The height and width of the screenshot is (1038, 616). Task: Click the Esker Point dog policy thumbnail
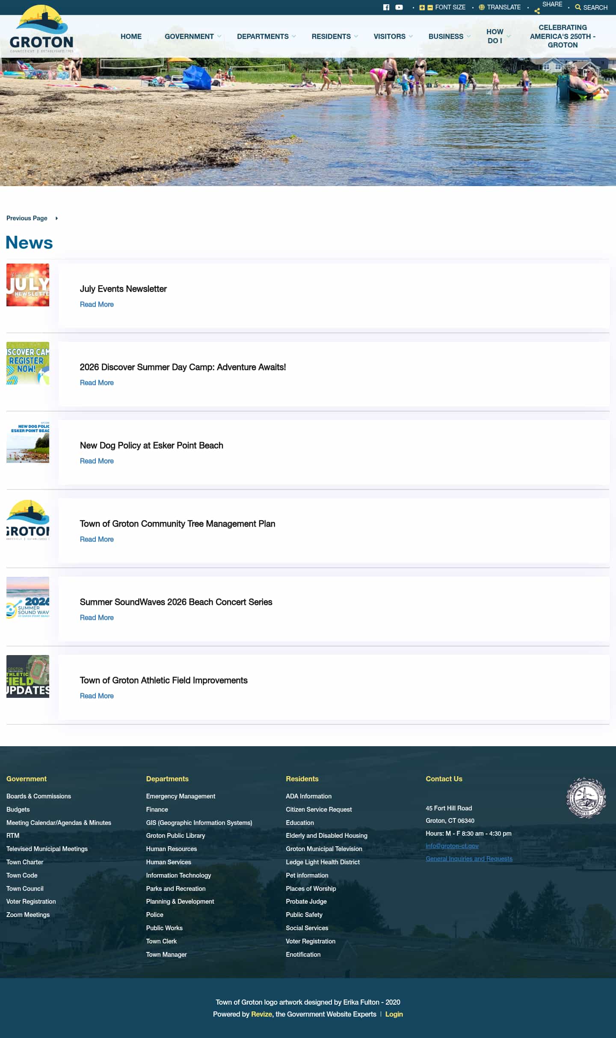pos(28,442)
